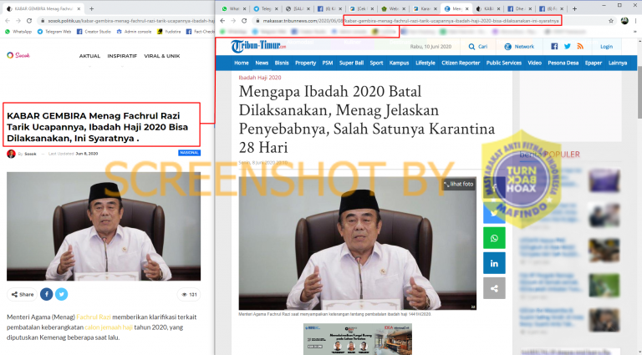Open the Chrome profile avatar
642x355 pixels.
(624, 21)
